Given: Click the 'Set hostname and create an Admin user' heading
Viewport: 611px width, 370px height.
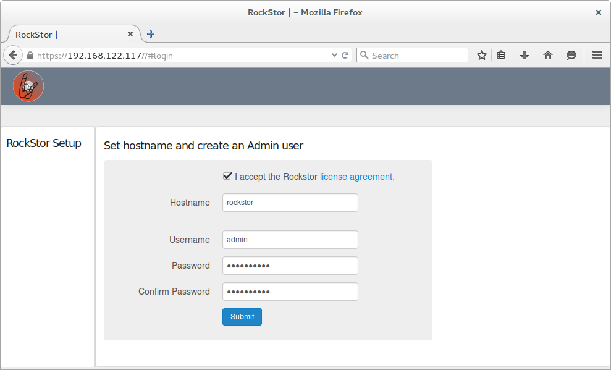Looking at the screenshot, I should 203,146.
